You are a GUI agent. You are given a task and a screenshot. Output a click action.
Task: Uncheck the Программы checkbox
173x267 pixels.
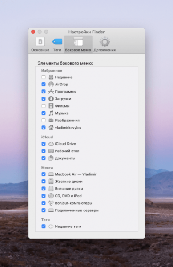coord(44,92)
